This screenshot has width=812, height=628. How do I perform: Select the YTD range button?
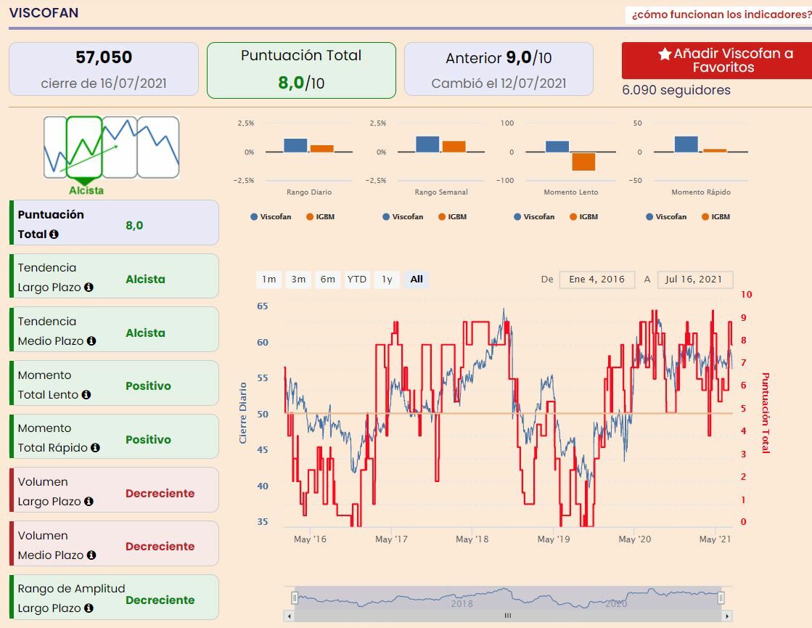tap(357, 280)
